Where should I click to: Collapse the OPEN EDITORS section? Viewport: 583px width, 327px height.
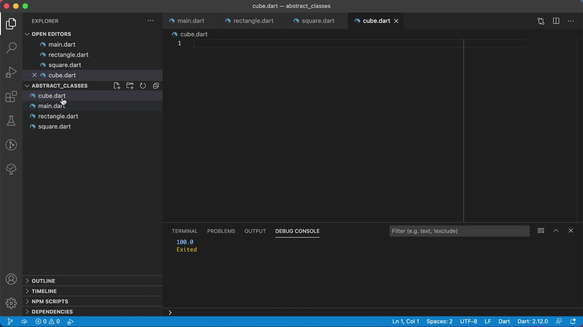(x=92, y=34)
